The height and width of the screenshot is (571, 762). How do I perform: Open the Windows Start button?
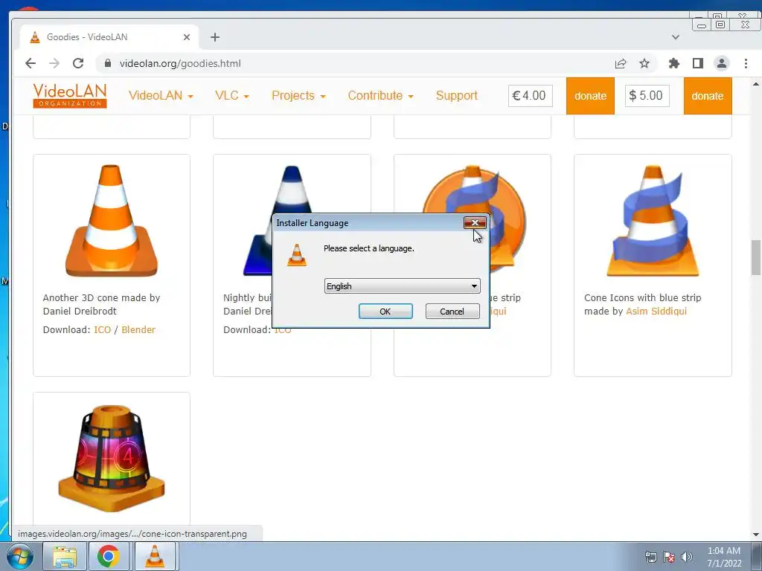tap(20, 556)
